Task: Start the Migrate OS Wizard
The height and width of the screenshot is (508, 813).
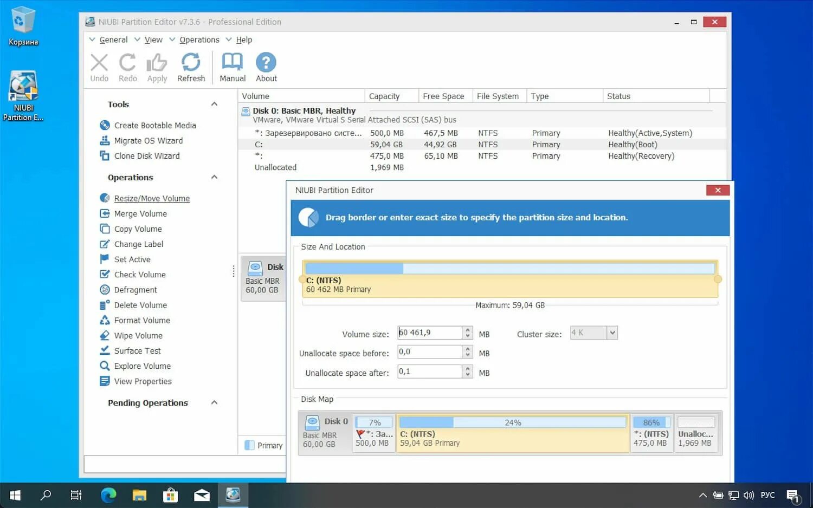Action: point(149,140)
